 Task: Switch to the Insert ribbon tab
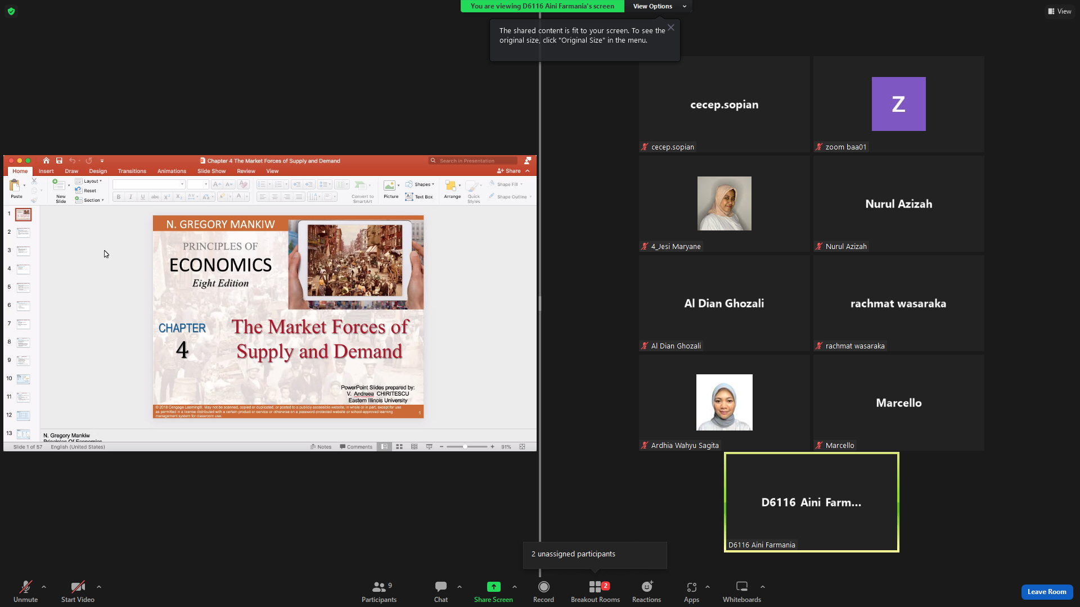tap(46, 171)
